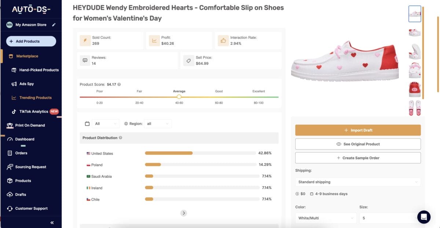Open the chat support bubble icon
This screenshot has height=228, width=440.
click(423, 217)
